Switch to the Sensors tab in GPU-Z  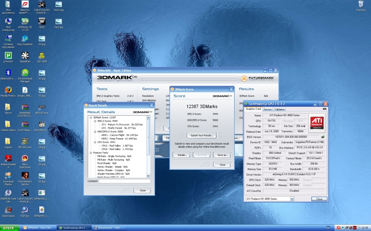pos(267,109)
